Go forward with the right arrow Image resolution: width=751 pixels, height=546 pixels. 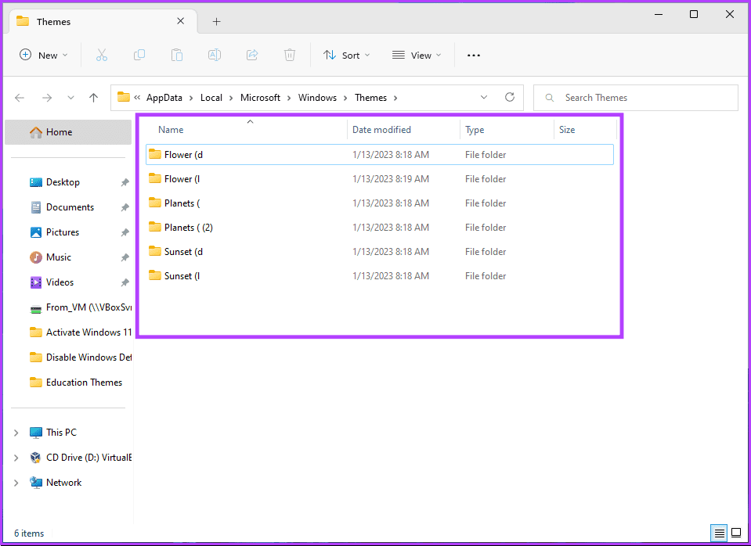click(47, 98)
